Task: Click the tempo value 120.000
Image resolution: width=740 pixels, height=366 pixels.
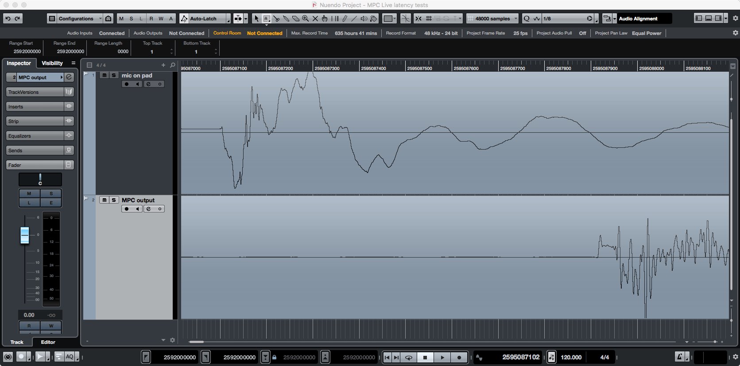Action: click(571, 357)
